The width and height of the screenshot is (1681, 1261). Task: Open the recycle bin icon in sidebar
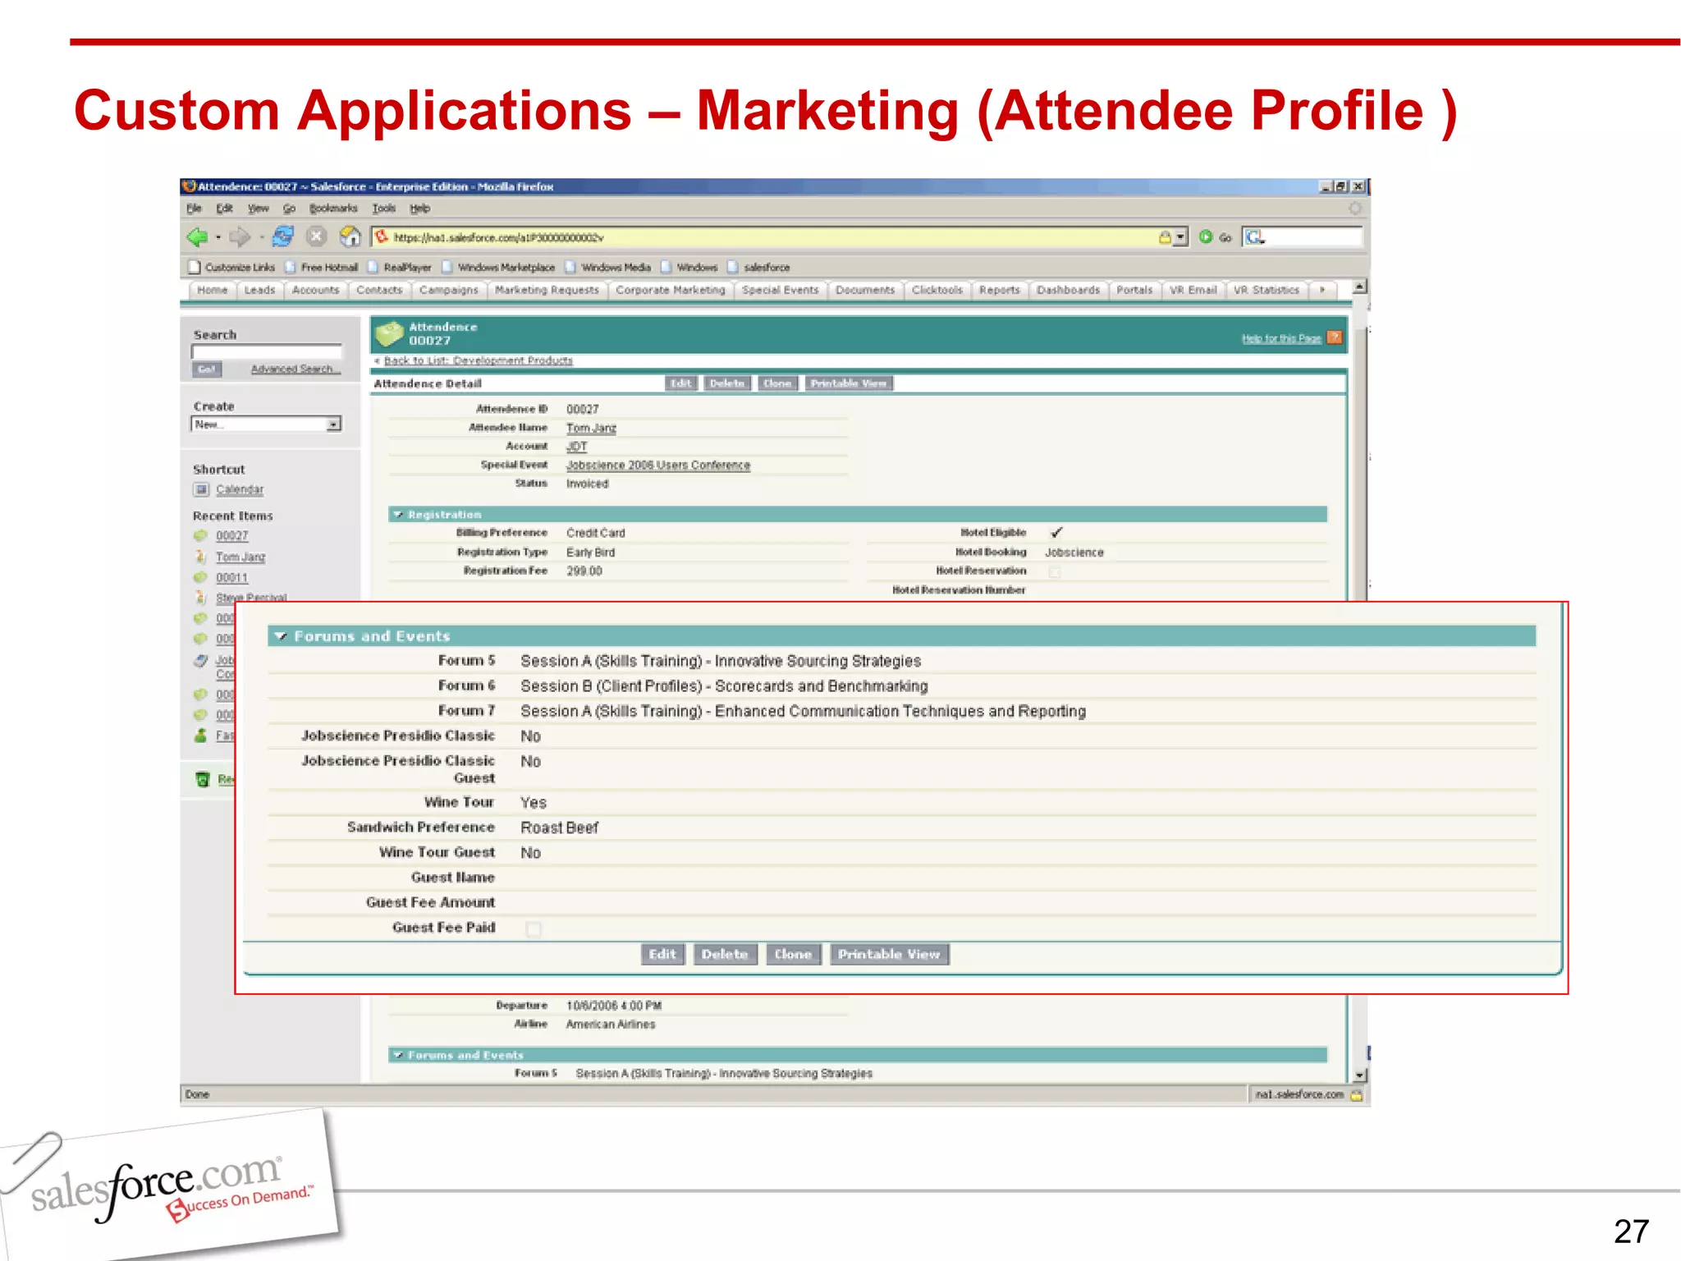point(203,779)
